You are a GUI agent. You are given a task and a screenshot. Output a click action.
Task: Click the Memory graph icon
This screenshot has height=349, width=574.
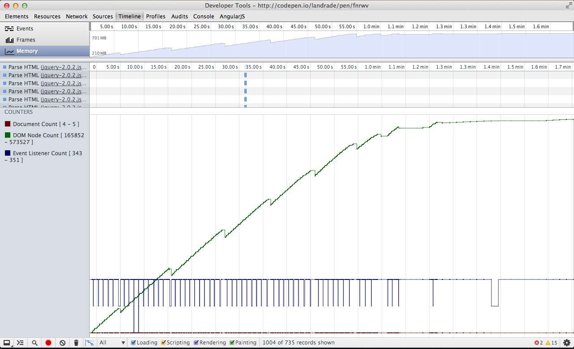pyautogui.click(x=9, y=51)
